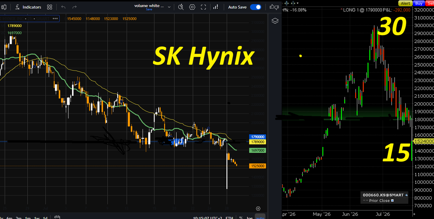Image resolution: width=434 pixels, height=219 pixels.
Task: Enter fullscreen mode
Action: pyautogui.click(x=203, y=7)
